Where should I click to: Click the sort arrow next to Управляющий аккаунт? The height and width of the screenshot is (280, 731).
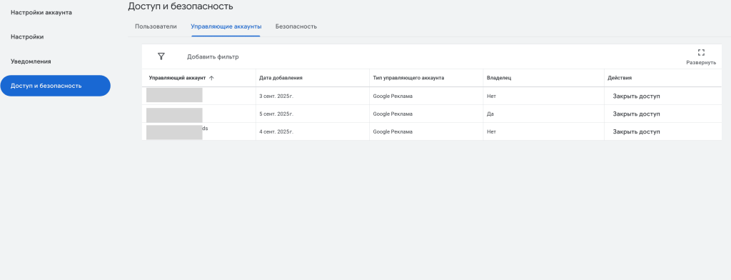coord(211,78)
